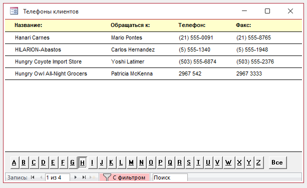Select fax (503) 555-2376

click(255, 61)
